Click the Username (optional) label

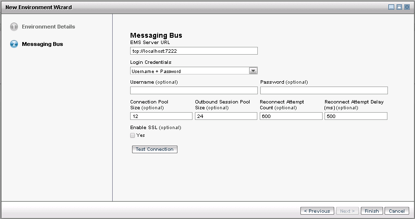[x=154, y=82]
